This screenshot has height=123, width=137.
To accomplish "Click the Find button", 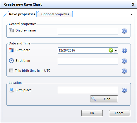I will click(104, 99).
